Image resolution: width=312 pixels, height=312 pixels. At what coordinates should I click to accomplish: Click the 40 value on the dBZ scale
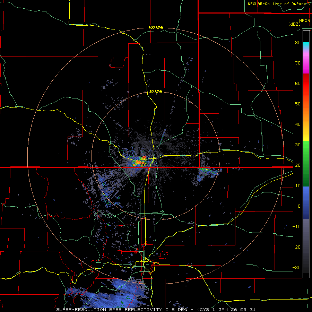(x=298, y=124)
